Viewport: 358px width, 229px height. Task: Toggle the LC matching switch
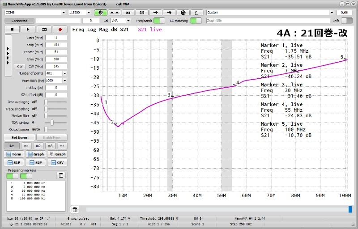click(x=196, y=21)
